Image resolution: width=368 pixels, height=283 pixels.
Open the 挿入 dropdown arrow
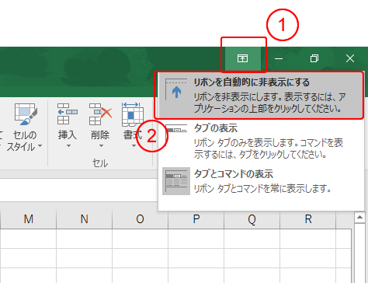coord(68,146)
